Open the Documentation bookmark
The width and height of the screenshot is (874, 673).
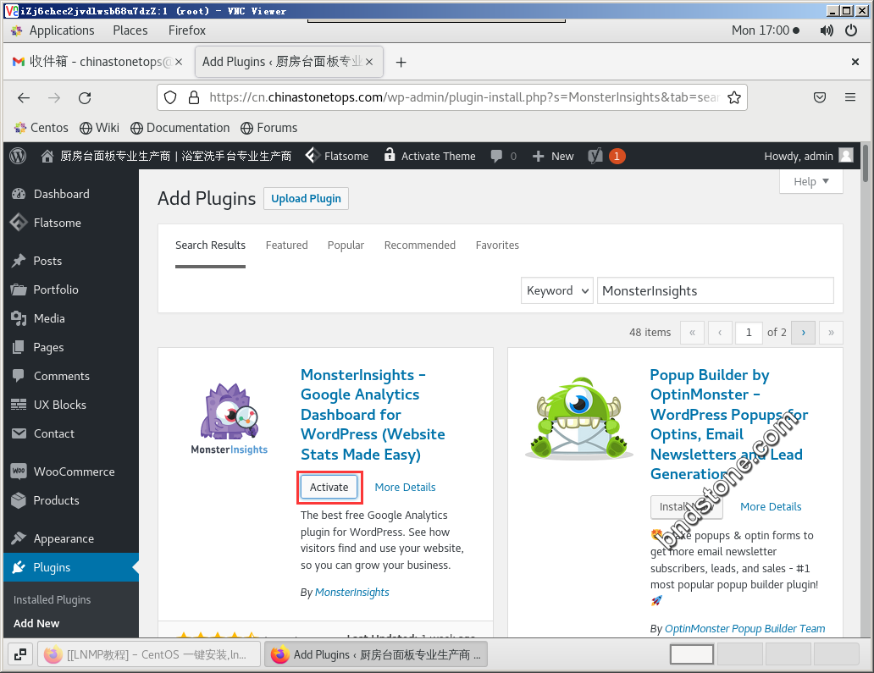180,128
